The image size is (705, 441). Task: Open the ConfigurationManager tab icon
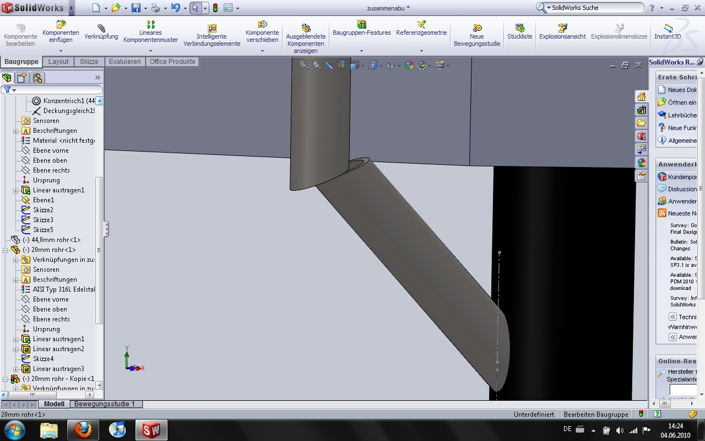point(37,78)
